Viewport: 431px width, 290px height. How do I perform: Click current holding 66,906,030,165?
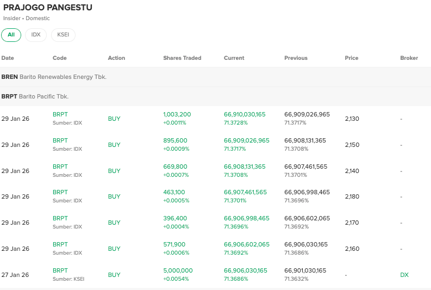[x=246, y=271]
